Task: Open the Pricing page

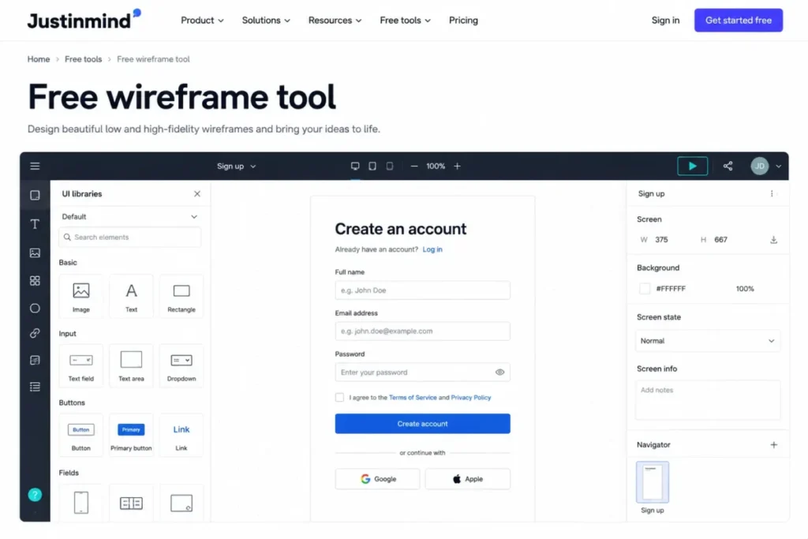Action: click(x=463, y=20)
